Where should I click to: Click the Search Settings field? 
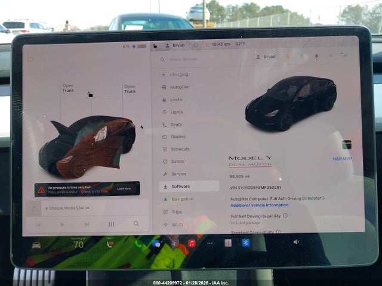click(x=183, y=59)
